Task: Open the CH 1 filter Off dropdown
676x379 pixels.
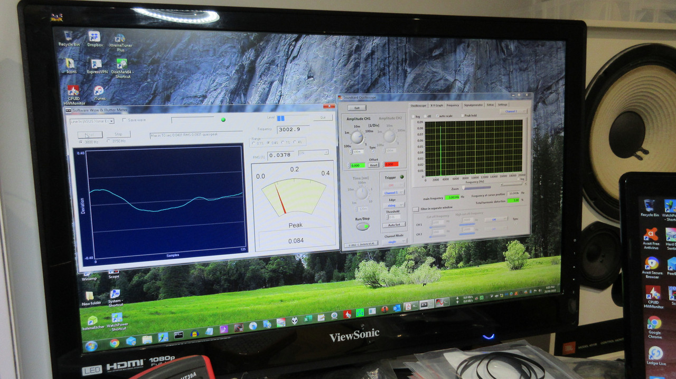Action: pyautogui.click(x=496, y=219)
